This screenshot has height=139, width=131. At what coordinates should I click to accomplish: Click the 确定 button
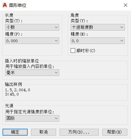(x=15, y=132)
